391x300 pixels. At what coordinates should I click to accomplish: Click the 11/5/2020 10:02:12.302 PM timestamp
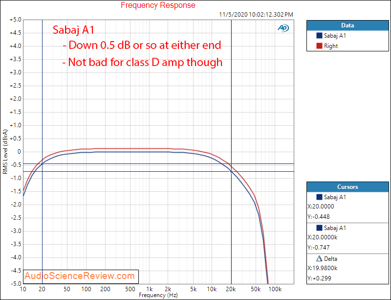coord(256,15)
